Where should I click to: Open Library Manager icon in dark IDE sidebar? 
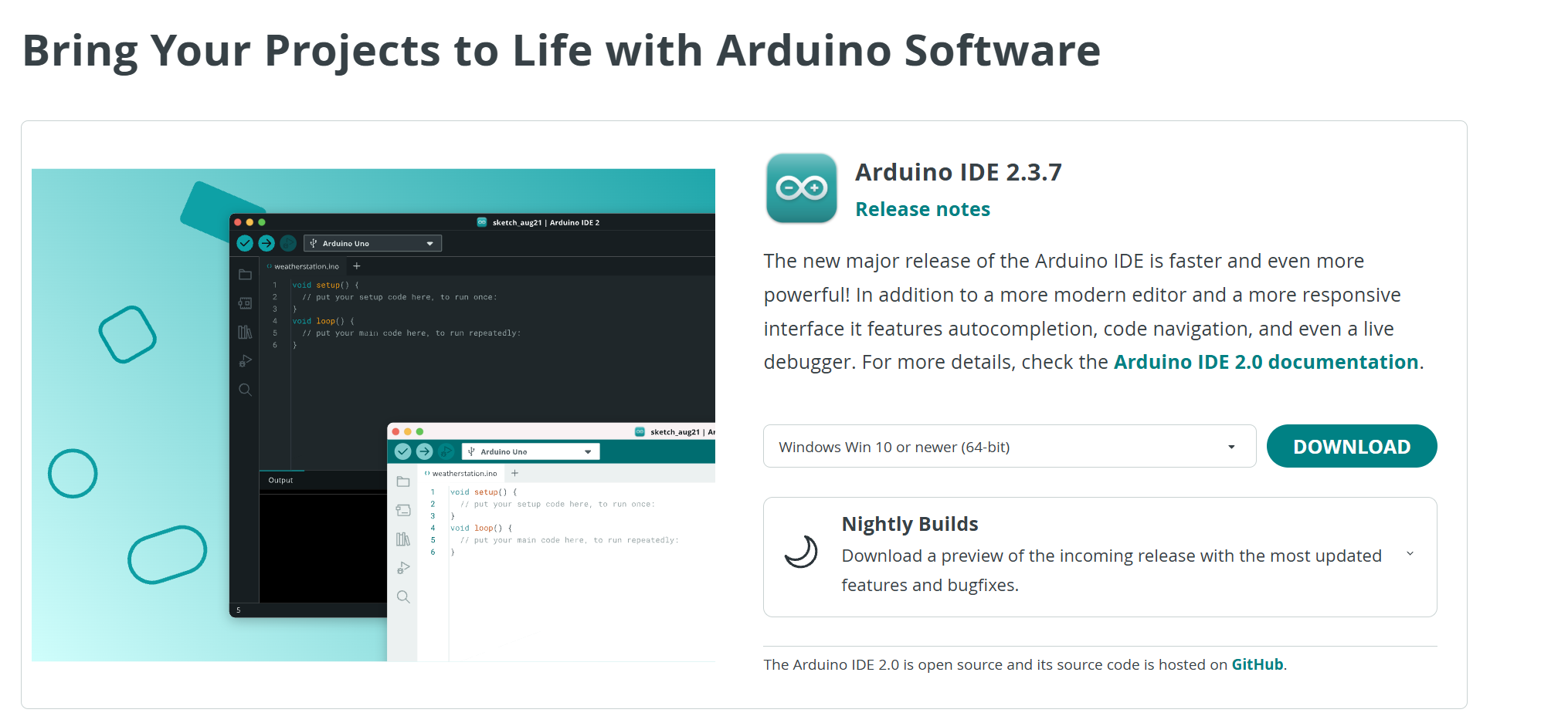click(245, 332)
